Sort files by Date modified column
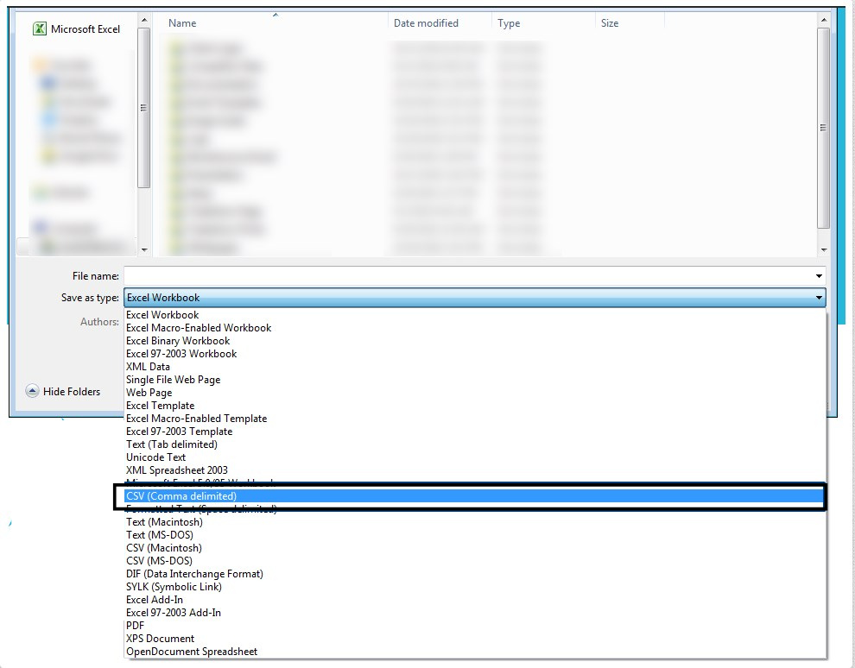Image resolution: width=855 pixels, height=668 pixels. point(426,23)
